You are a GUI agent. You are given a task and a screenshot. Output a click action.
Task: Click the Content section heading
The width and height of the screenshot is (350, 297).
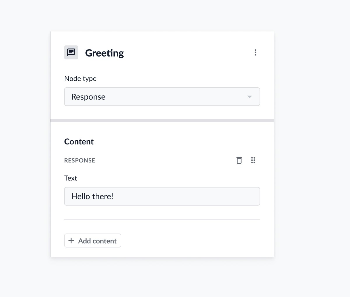point(79,142)
